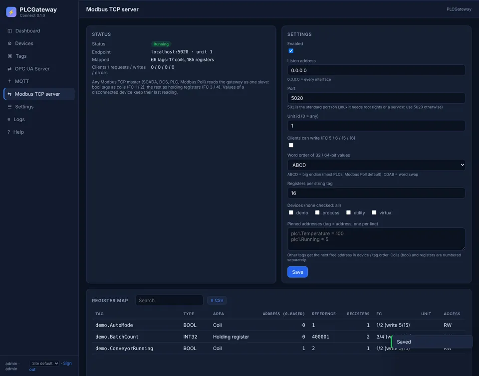Screen dimensions: 479x376
Task: Click the Port input field
Action: click(376, 98)
